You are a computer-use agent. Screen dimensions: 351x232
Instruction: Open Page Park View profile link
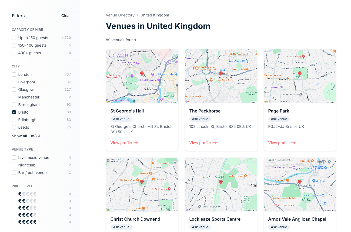point(282,143)
